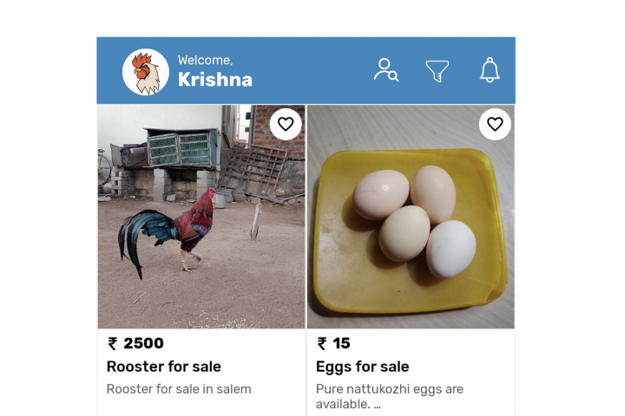This screenshot has width=625, height=416.
Task: Click the 15 price amount
Action: [x=341, y=343]
